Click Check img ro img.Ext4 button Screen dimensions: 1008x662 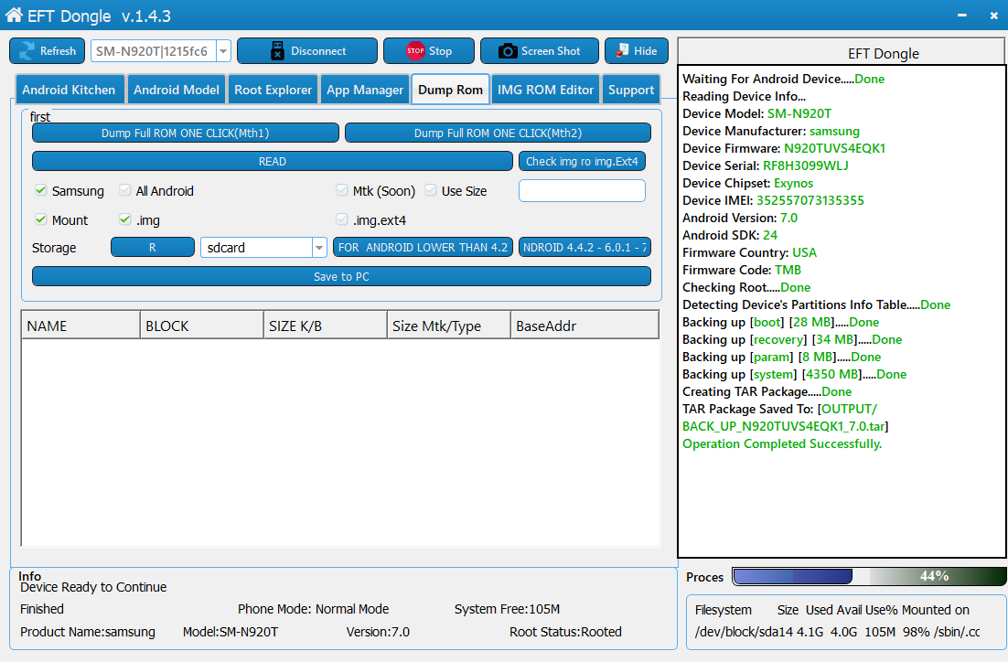click(x=582, y=161)
